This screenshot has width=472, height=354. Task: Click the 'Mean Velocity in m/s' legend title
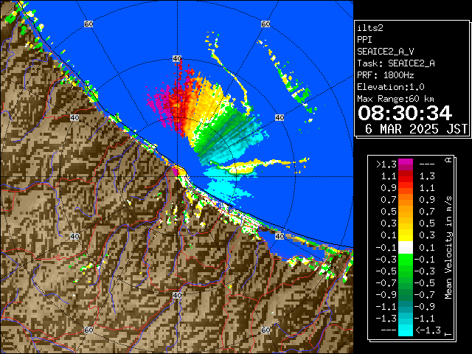[448, 248]
